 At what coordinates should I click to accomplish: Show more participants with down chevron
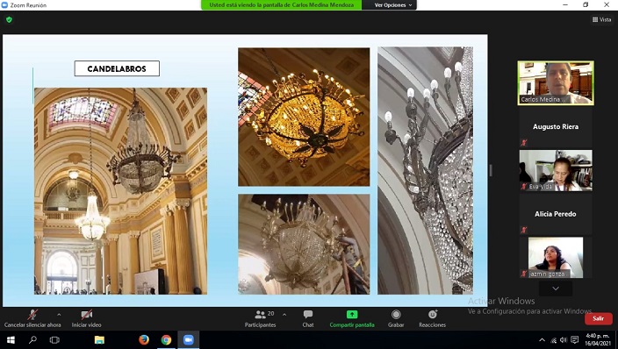556,288
